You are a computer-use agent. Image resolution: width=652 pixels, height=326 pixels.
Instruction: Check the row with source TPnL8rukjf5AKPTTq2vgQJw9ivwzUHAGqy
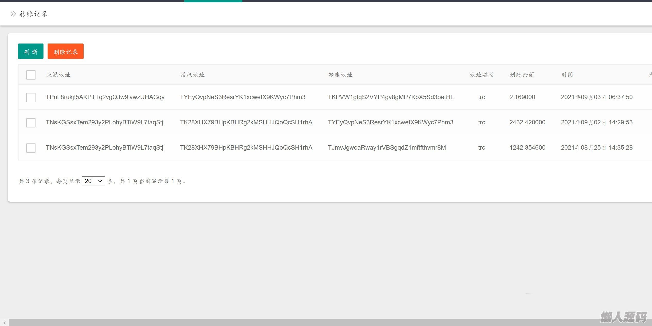click(31, 98)
